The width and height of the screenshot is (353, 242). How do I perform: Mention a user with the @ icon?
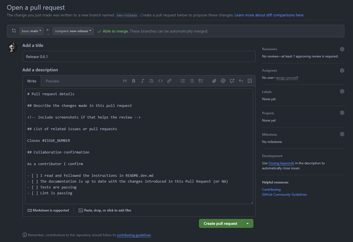(223, 81)
